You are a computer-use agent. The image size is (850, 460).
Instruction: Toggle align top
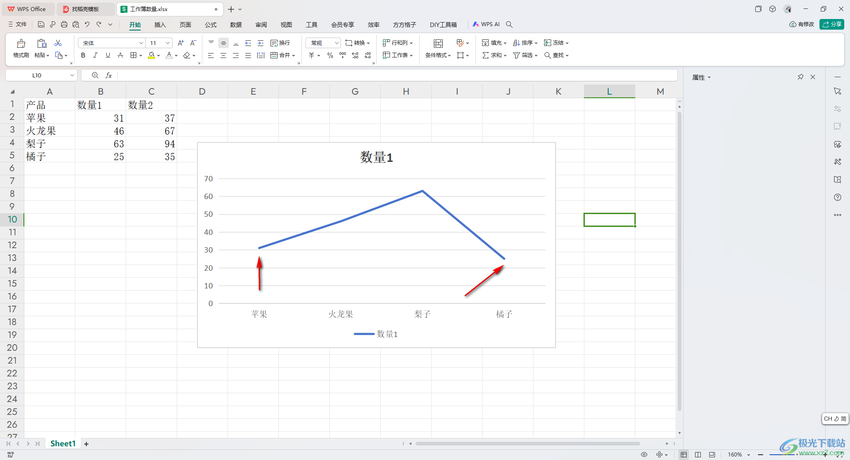point(211,43)
